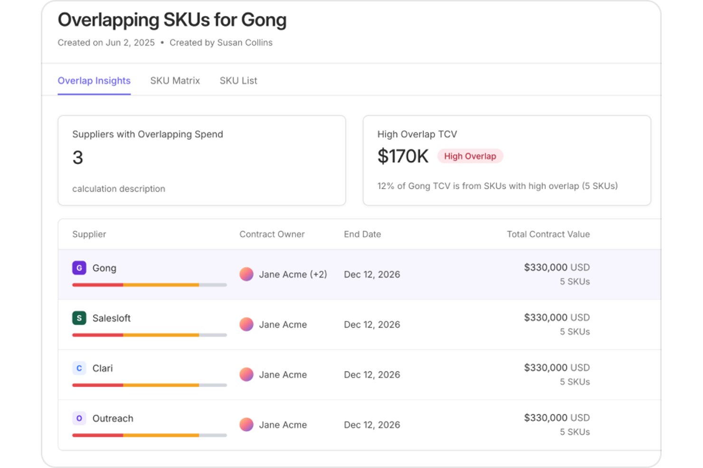Screen dimensions: 703x468
Task: Click the Gong overlap progress bar
Action: point(150,285)
